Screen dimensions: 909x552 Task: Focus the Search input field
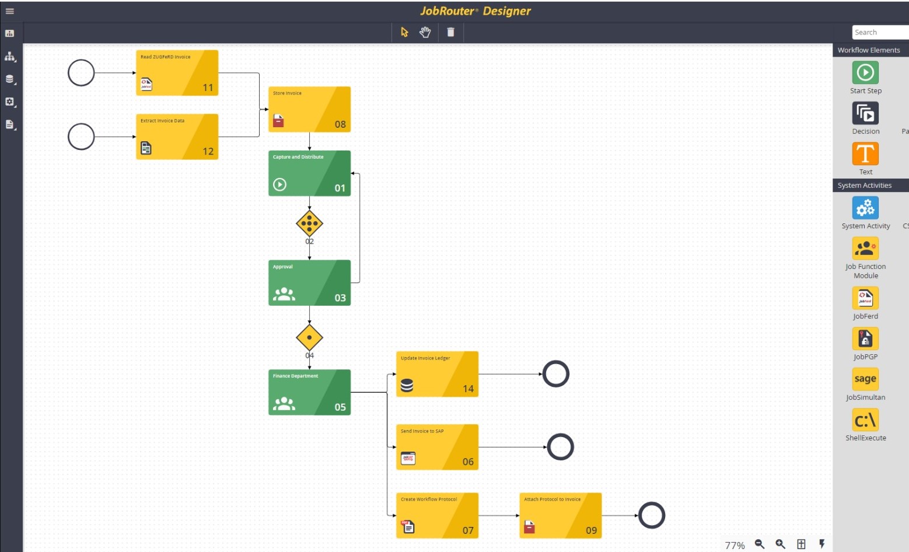tap(880, 32)
